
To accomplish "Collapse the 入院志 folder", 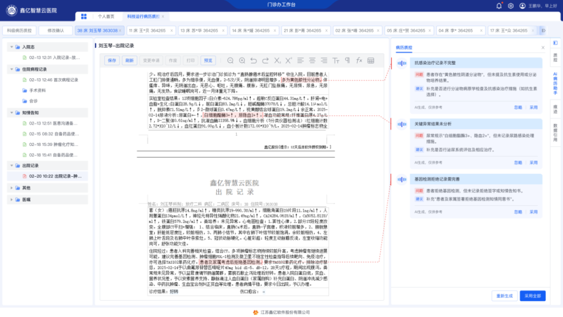I will (x=11, y=47).
